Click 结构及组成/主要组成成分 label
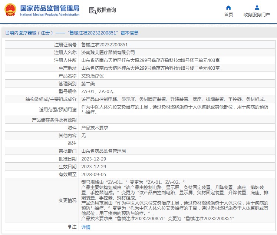277x235 pixels. (51, 99)
